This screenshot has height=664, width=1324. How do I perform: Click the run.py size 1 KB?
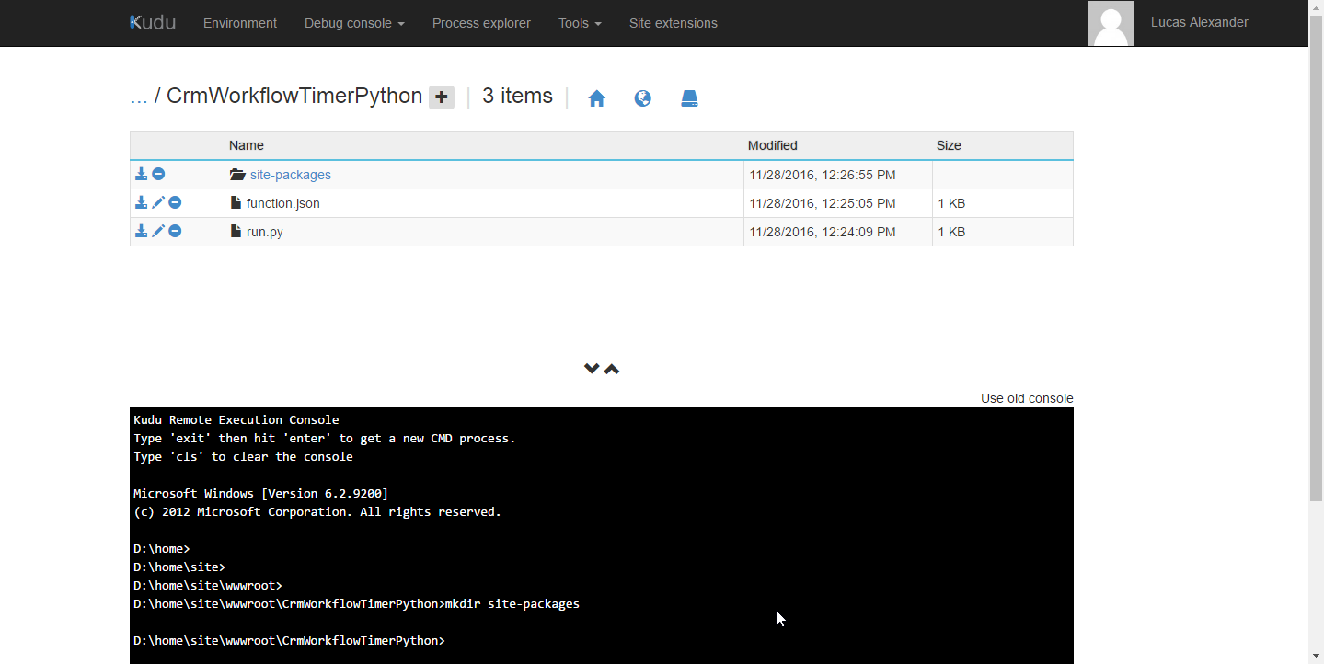pos(951,232)
